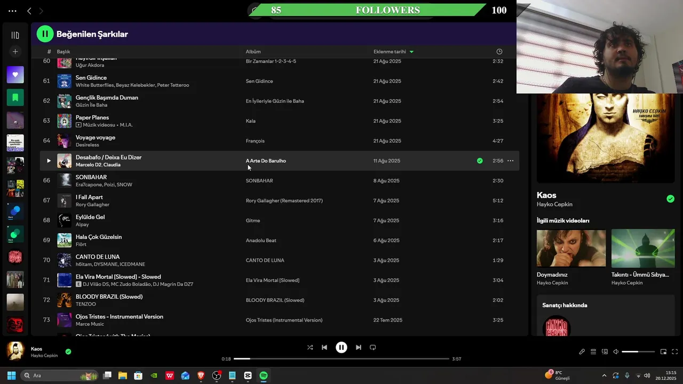Skip to the next track

[359, 347]
